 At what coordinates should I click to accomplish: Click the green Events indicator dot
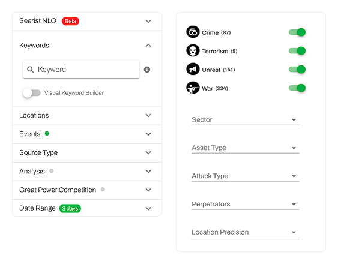tap(47, 134)
